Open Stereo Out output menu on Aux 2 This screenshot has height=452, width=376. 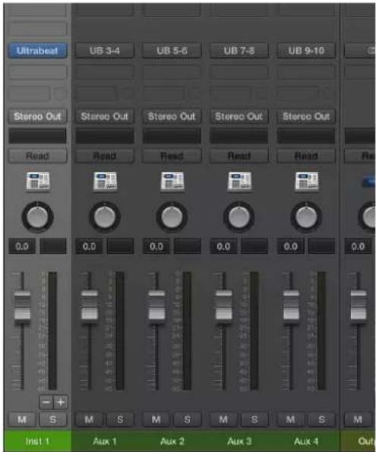coord(172,116)
